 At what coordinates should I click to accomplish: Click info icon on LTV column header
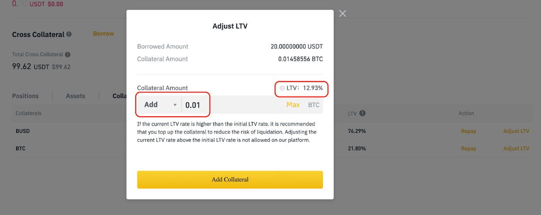click(363, 113)
